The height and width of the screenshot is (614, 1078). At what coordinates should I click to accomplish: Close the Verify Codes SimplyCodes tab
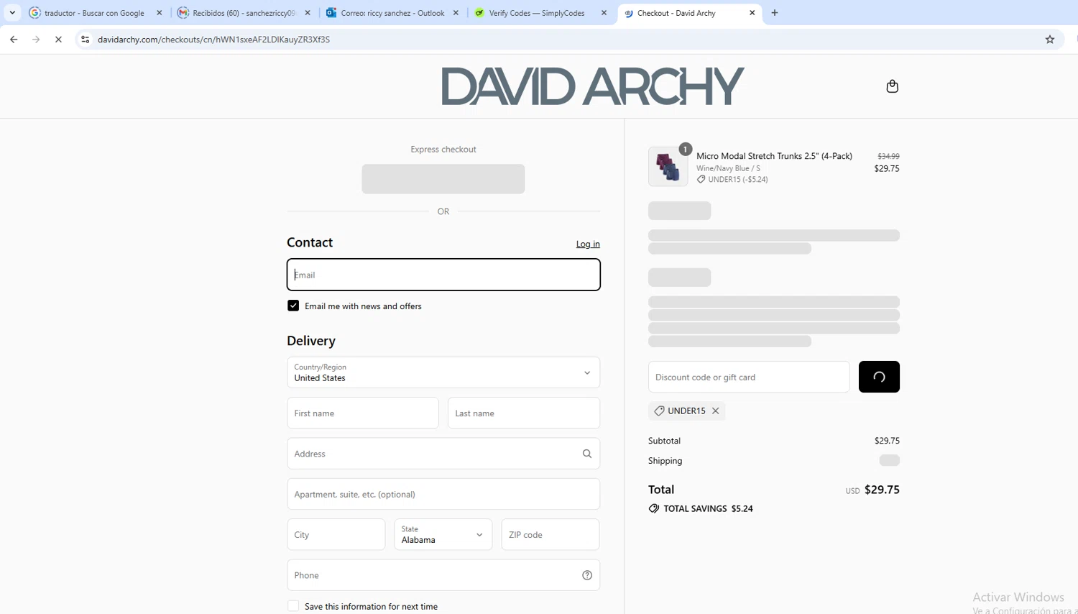[604, 13]
